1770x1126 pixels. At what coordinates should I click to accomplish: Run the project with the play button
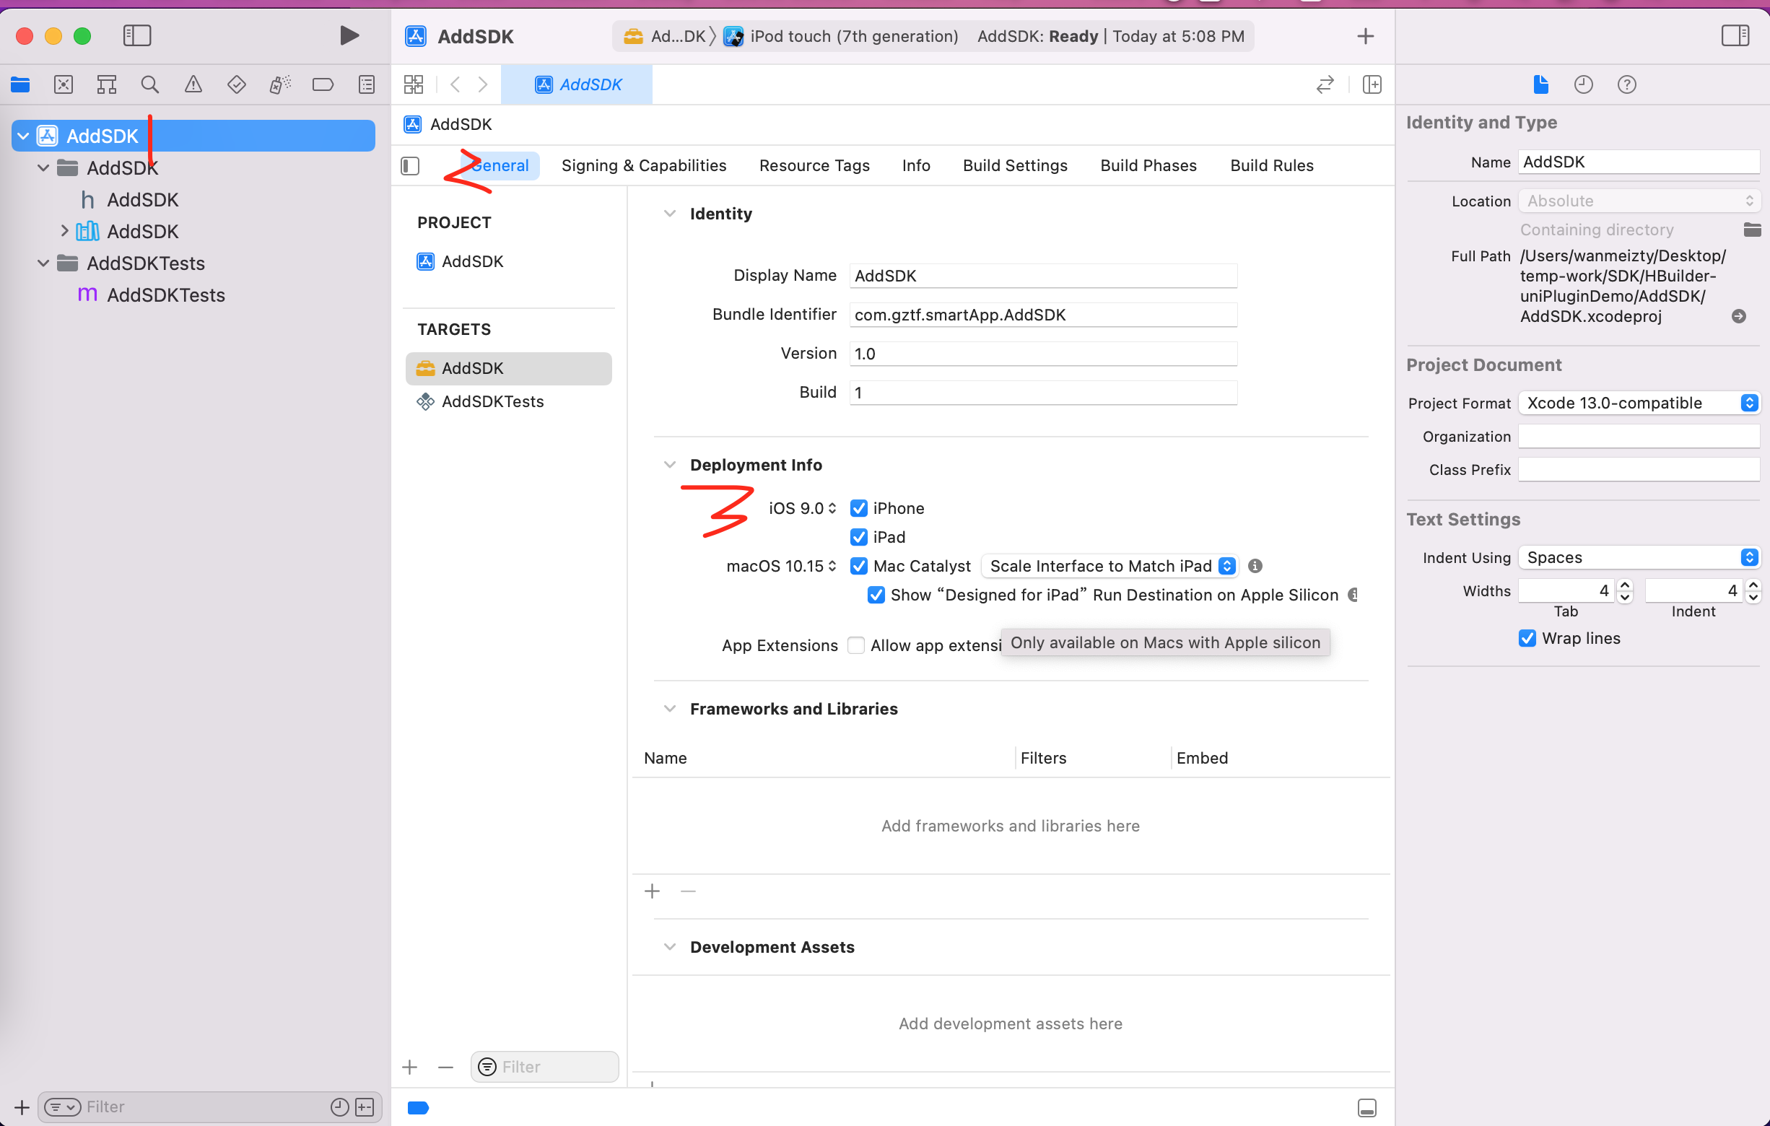click(x=349, y=35)
